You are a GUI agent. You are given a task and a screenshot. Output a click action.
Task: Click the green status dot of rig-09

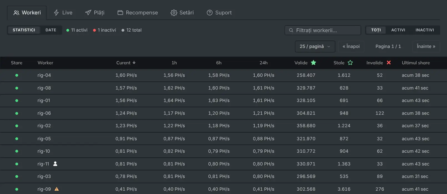coord(17,189)
